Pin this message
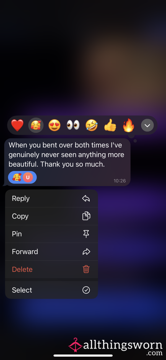The height and width of the screenshot is (360, 166). (x=51, y=234)
